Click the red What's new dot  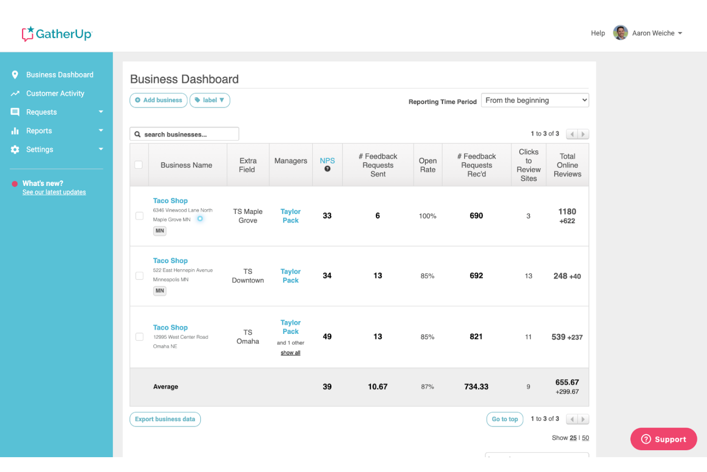pos(15,184)
